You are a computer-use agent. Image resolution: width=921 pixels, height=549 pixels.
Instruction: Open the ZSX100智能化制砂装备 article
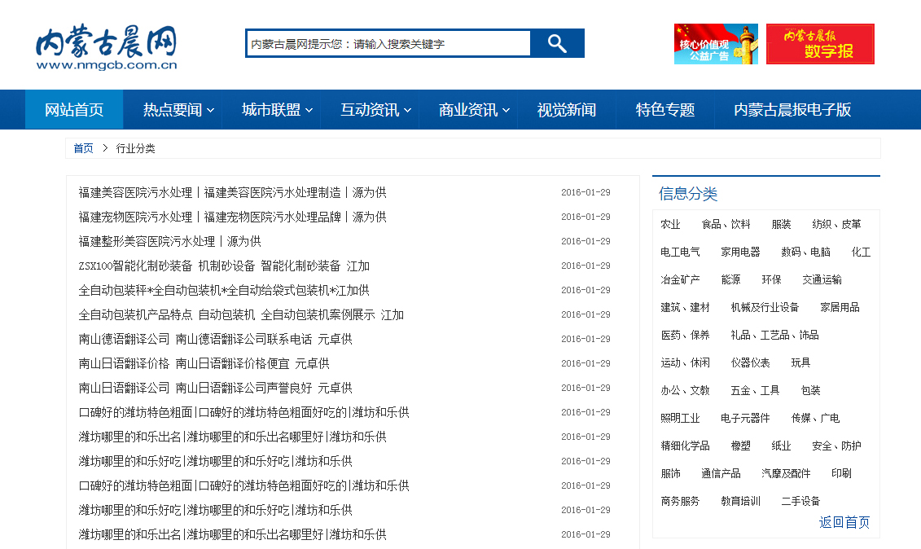pos(224,266)
